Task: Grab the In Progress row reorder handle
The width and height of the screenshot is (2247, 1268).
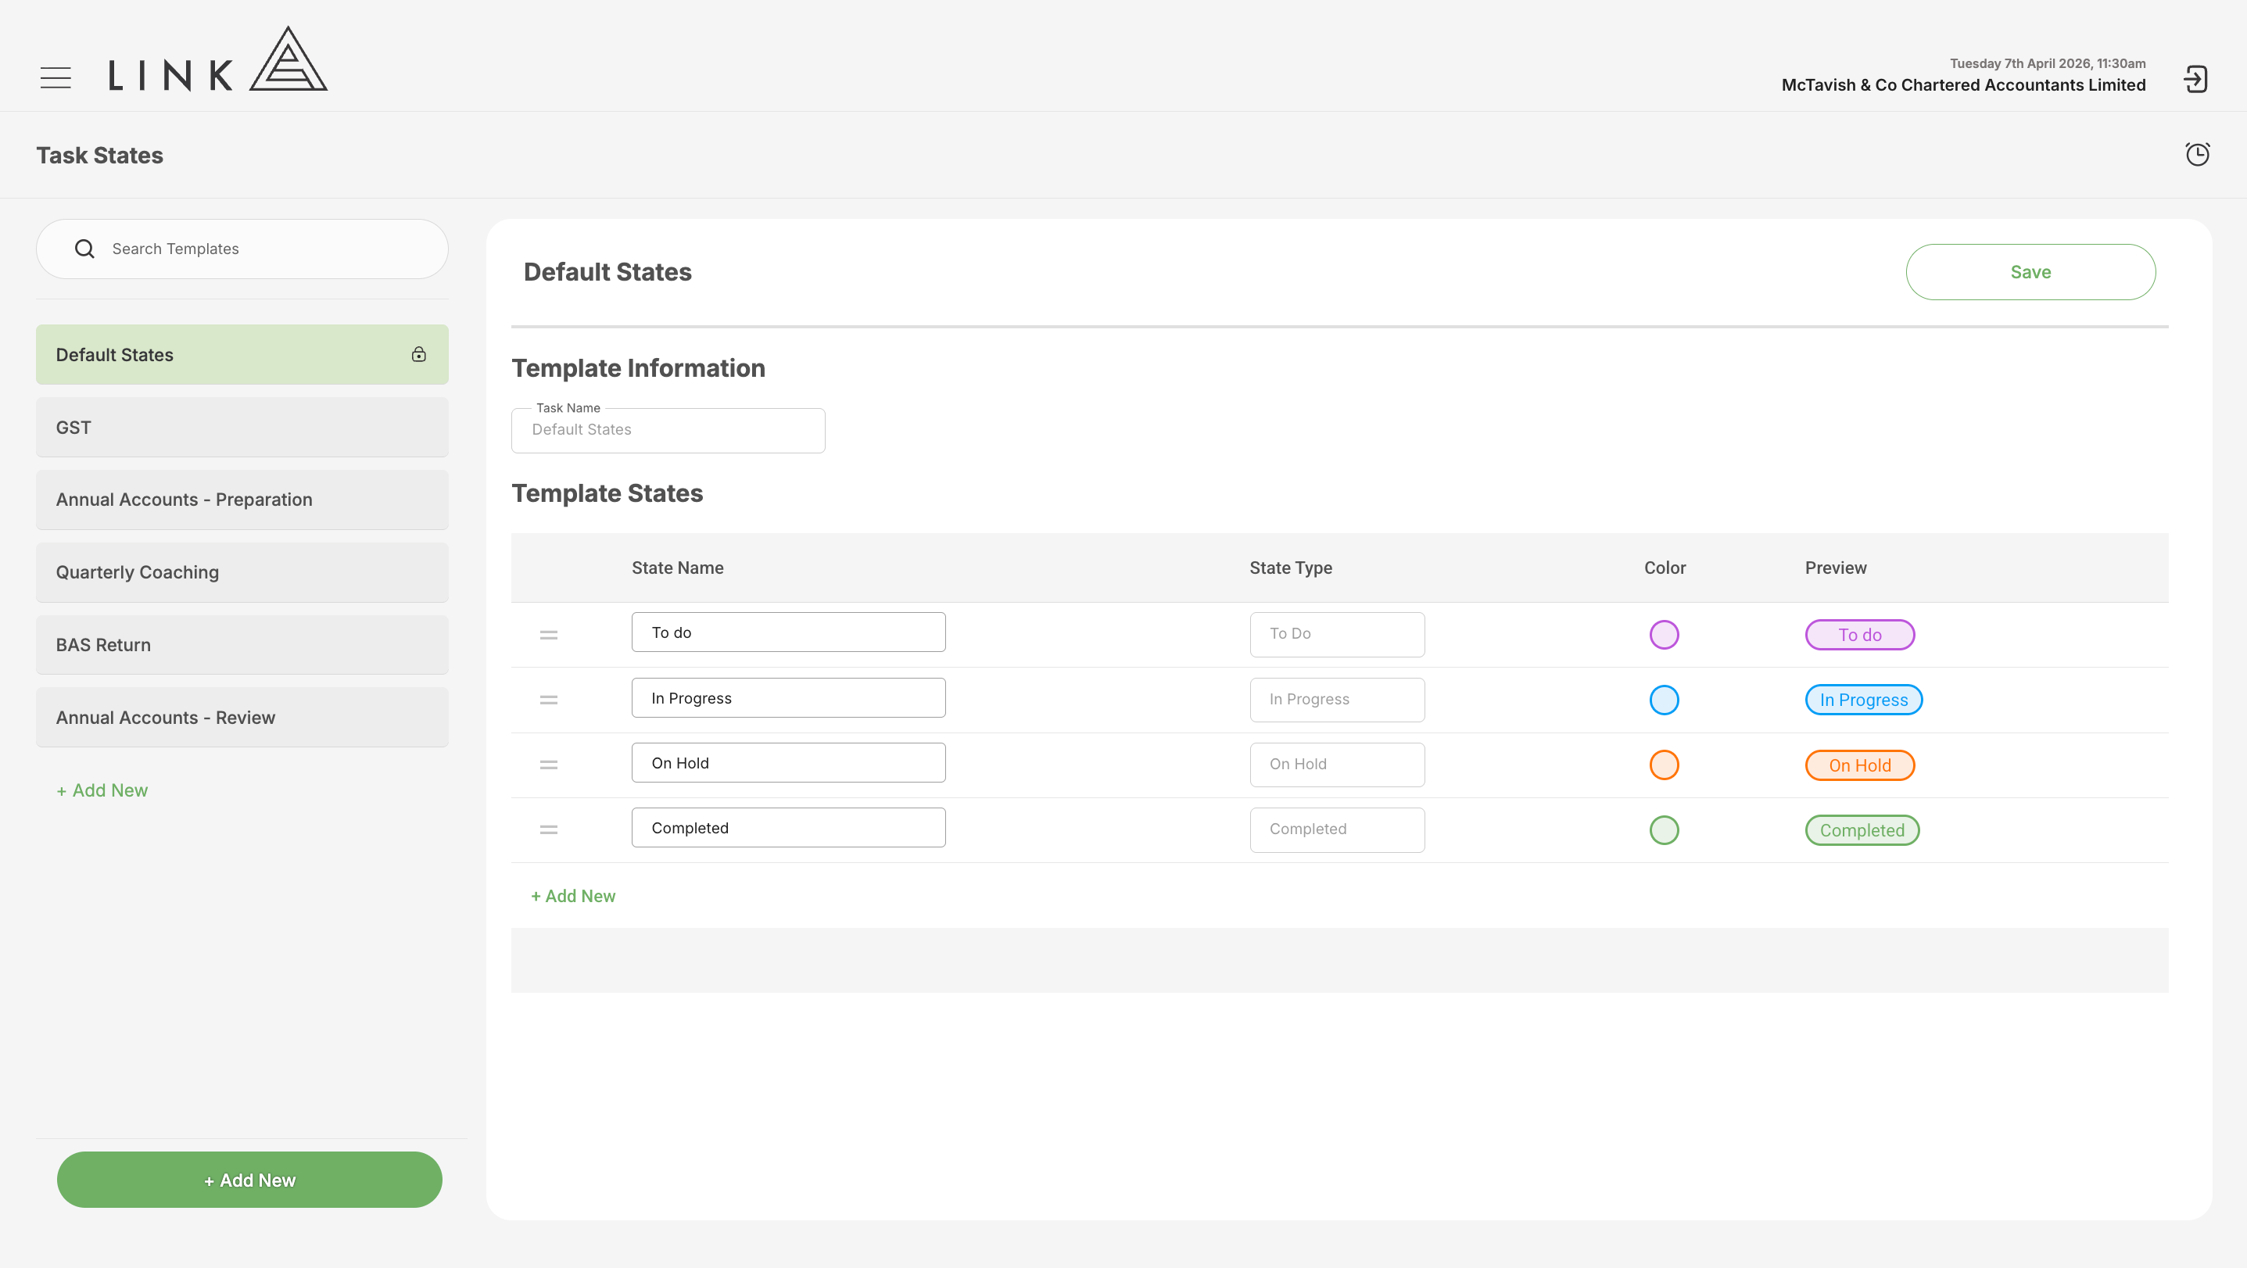Action: [x=549, y=700]
